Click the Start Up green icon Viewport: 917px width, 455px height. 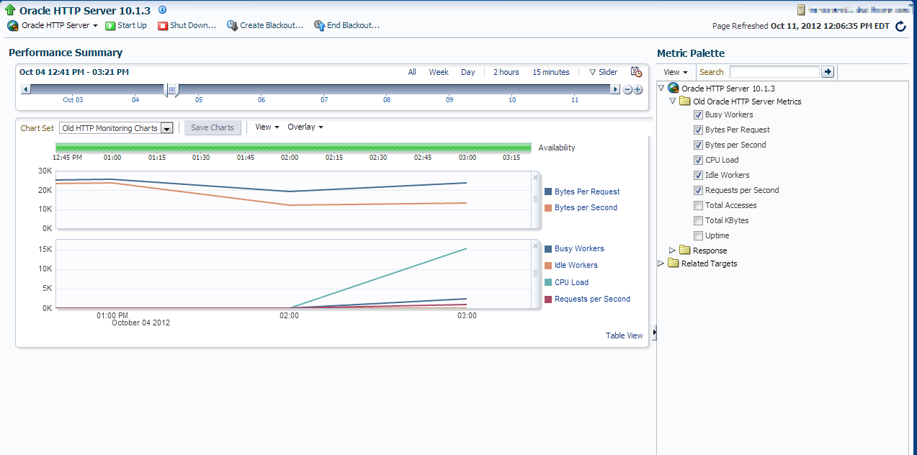110,25
